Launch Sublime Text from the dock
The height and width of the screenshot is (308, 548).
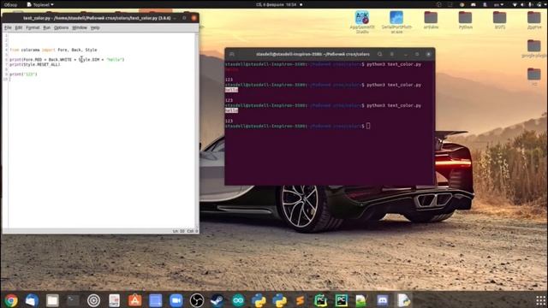pyautogui.click(x=301, y=300)
